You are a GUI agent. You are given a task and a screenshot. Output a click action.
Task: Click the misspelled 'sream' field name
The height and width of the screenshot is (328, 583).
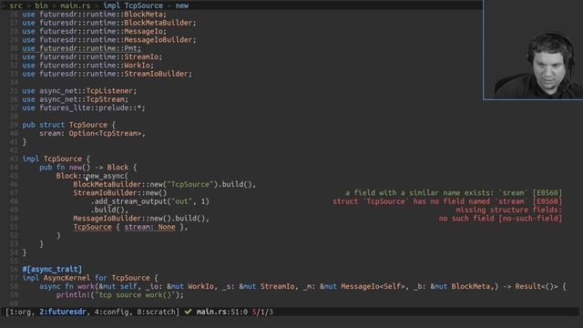click(50, 134)
